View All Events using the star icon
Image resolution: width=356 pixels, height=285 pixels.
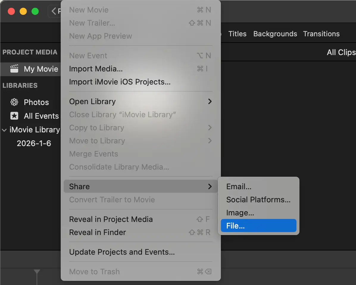[14, 116]
